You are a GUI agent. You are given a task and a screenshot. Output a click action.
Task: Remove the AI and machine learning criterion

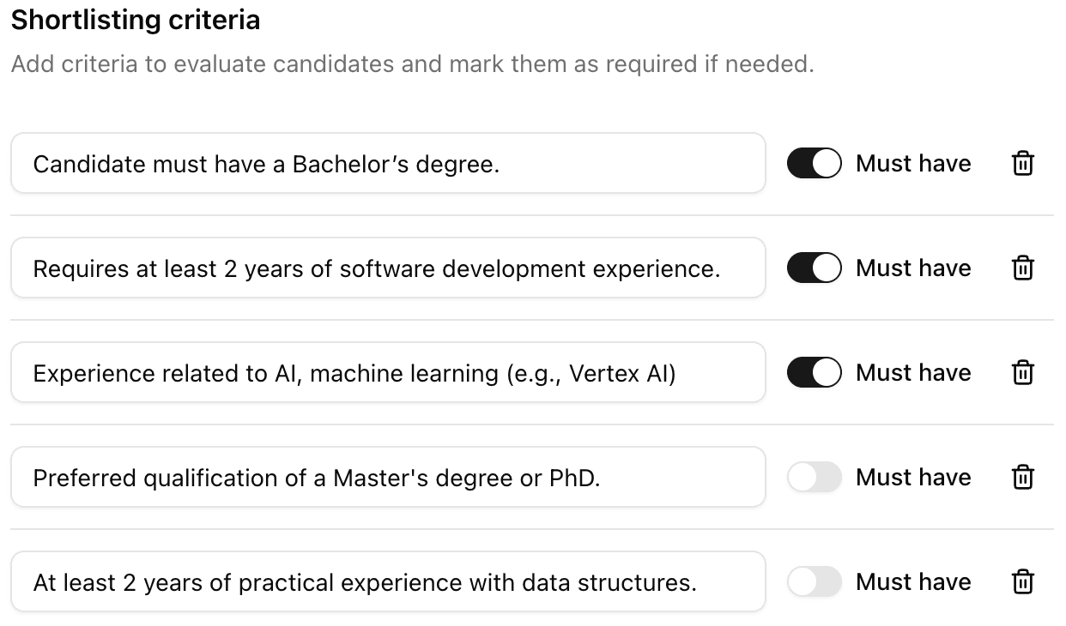pos(1022,372)
